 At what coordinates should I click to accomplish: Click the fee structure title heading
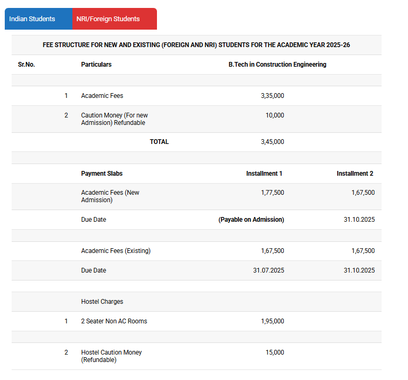tap(196, 45)
